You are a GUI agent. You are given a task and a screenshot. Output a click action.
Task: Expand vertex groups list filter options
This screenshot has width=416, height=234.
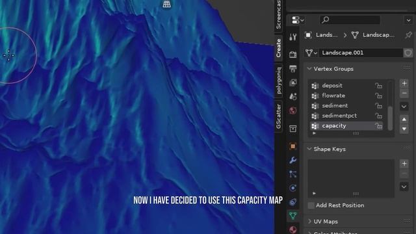[314, 133]
